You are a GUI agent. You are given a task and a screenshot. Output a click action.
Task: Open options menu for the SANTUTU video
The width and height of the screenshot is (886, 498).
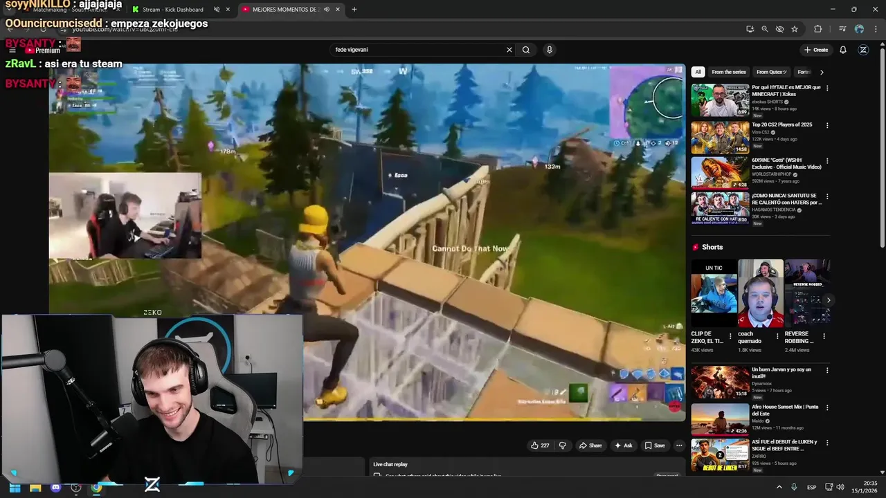827,196
